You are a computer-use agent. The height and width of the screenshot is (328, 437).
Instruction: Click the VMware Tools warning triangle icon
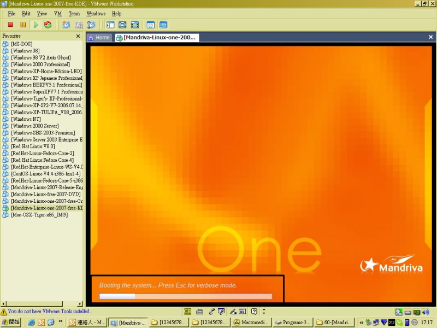click(4, 312)
